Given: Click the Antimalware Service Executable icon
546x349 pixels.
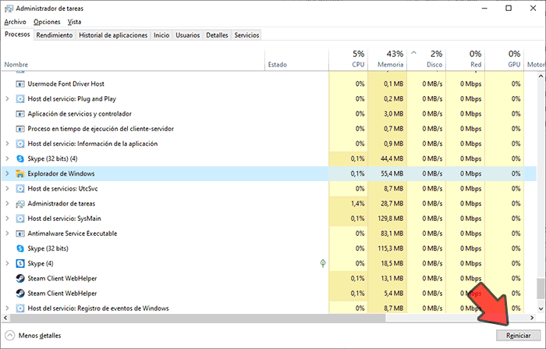Looking at the screenshot, I should pyautogui.click(x=19, y=233).
